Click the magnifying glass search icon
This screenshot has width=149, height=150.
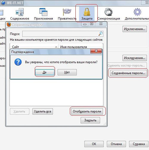pyautogui.click(x=100, y=34)
